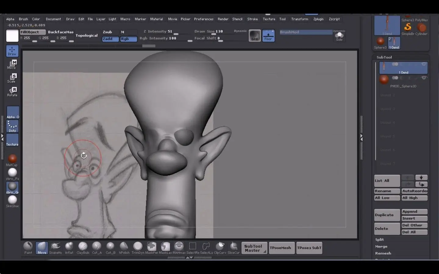Click the white main color swatch
Image resolution: width=439 pixels, height=274 pixels.
(x=12, y=36)
